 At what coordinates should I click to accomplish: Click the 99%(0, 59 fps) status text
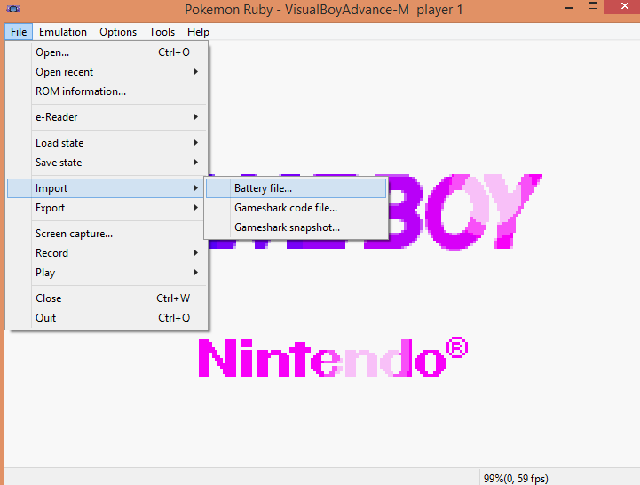tap(516, 478)
